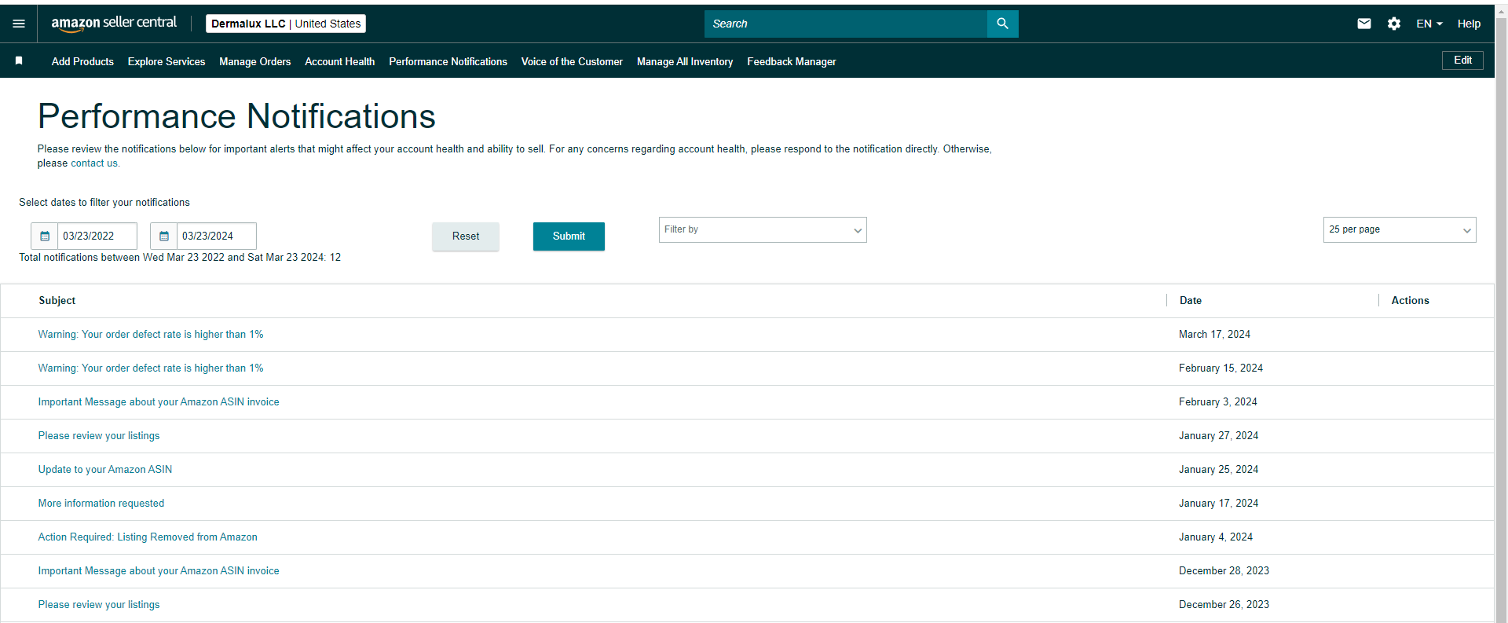1508x623 pixels.
Task: Open the March 17, 2024 defect rate warning
Action: point(151,335)
